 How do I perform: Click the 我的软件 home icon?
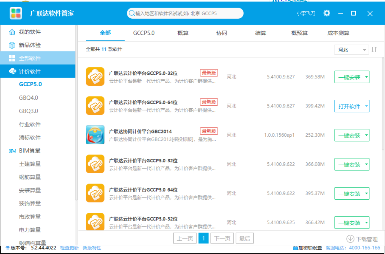12,32
